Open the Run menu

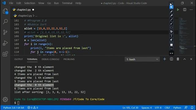tap(56, 3)
